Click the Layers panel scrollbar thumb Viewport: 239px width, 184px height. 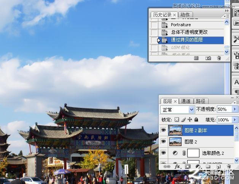click(236, 136)
